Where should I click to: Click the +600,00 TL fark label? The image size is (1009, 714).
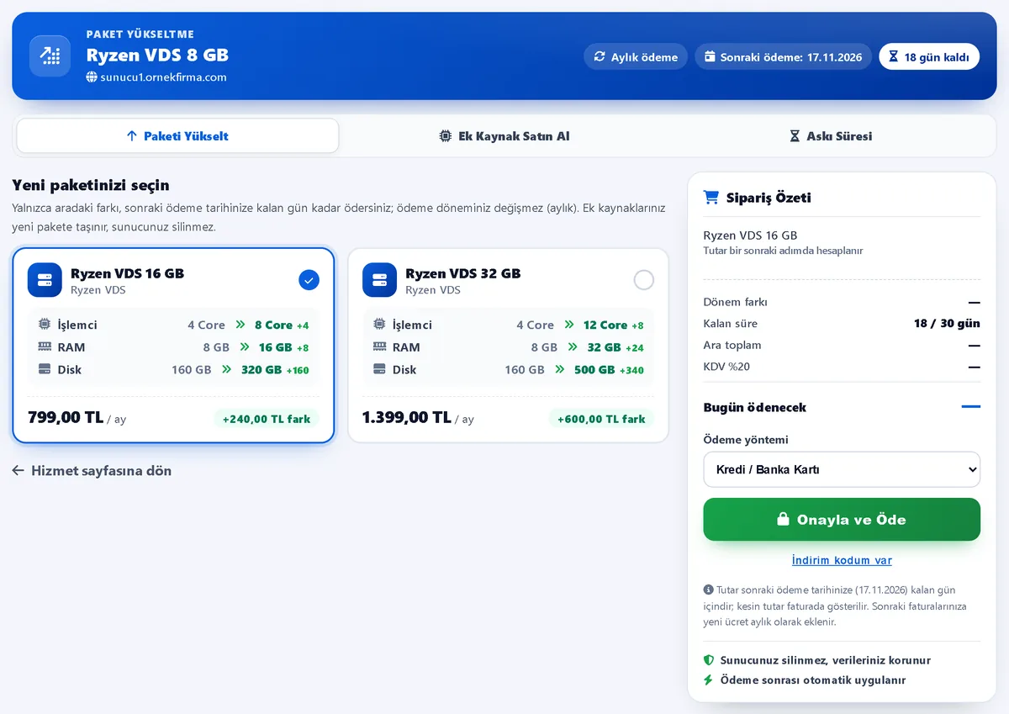click(x=601, y=419)
